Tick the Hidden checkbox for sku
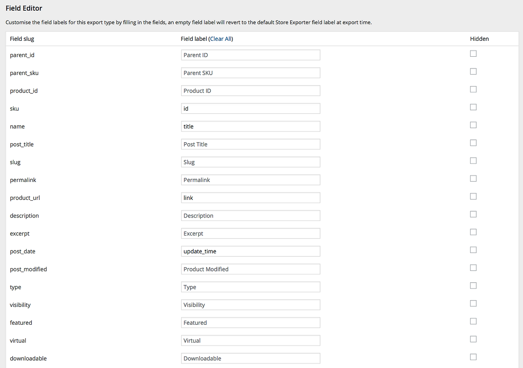This screenshot has height=368, width=523. click(473, 107)
